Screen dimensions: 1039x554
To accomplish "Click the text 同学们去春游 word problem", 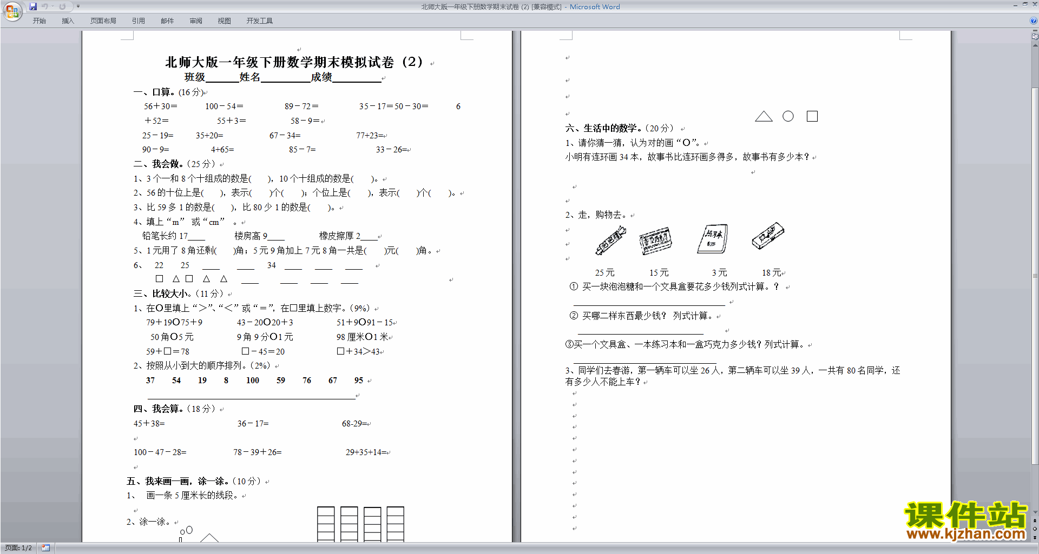I will tap(733, 376).
